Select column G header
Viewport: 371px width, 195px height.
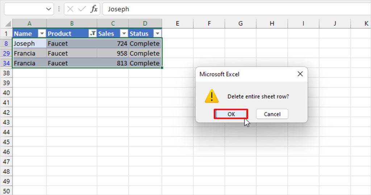tap(241, 24)
